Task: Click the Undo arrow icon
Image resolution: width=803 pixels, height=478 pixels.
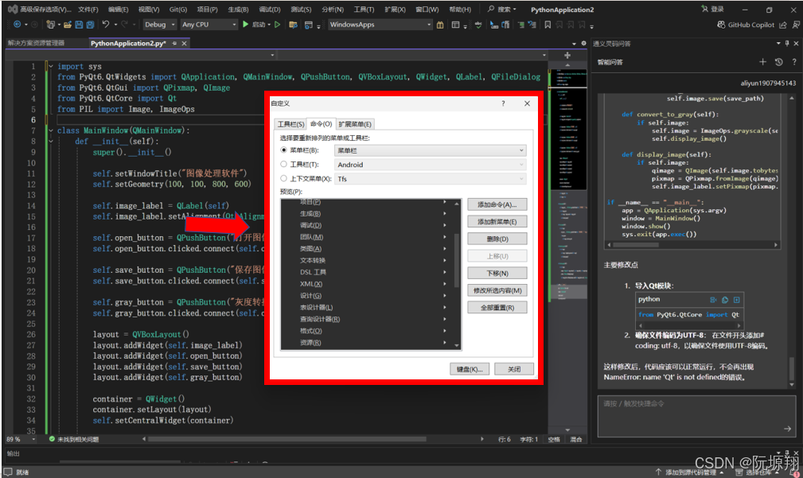Action: pos(106,24)
